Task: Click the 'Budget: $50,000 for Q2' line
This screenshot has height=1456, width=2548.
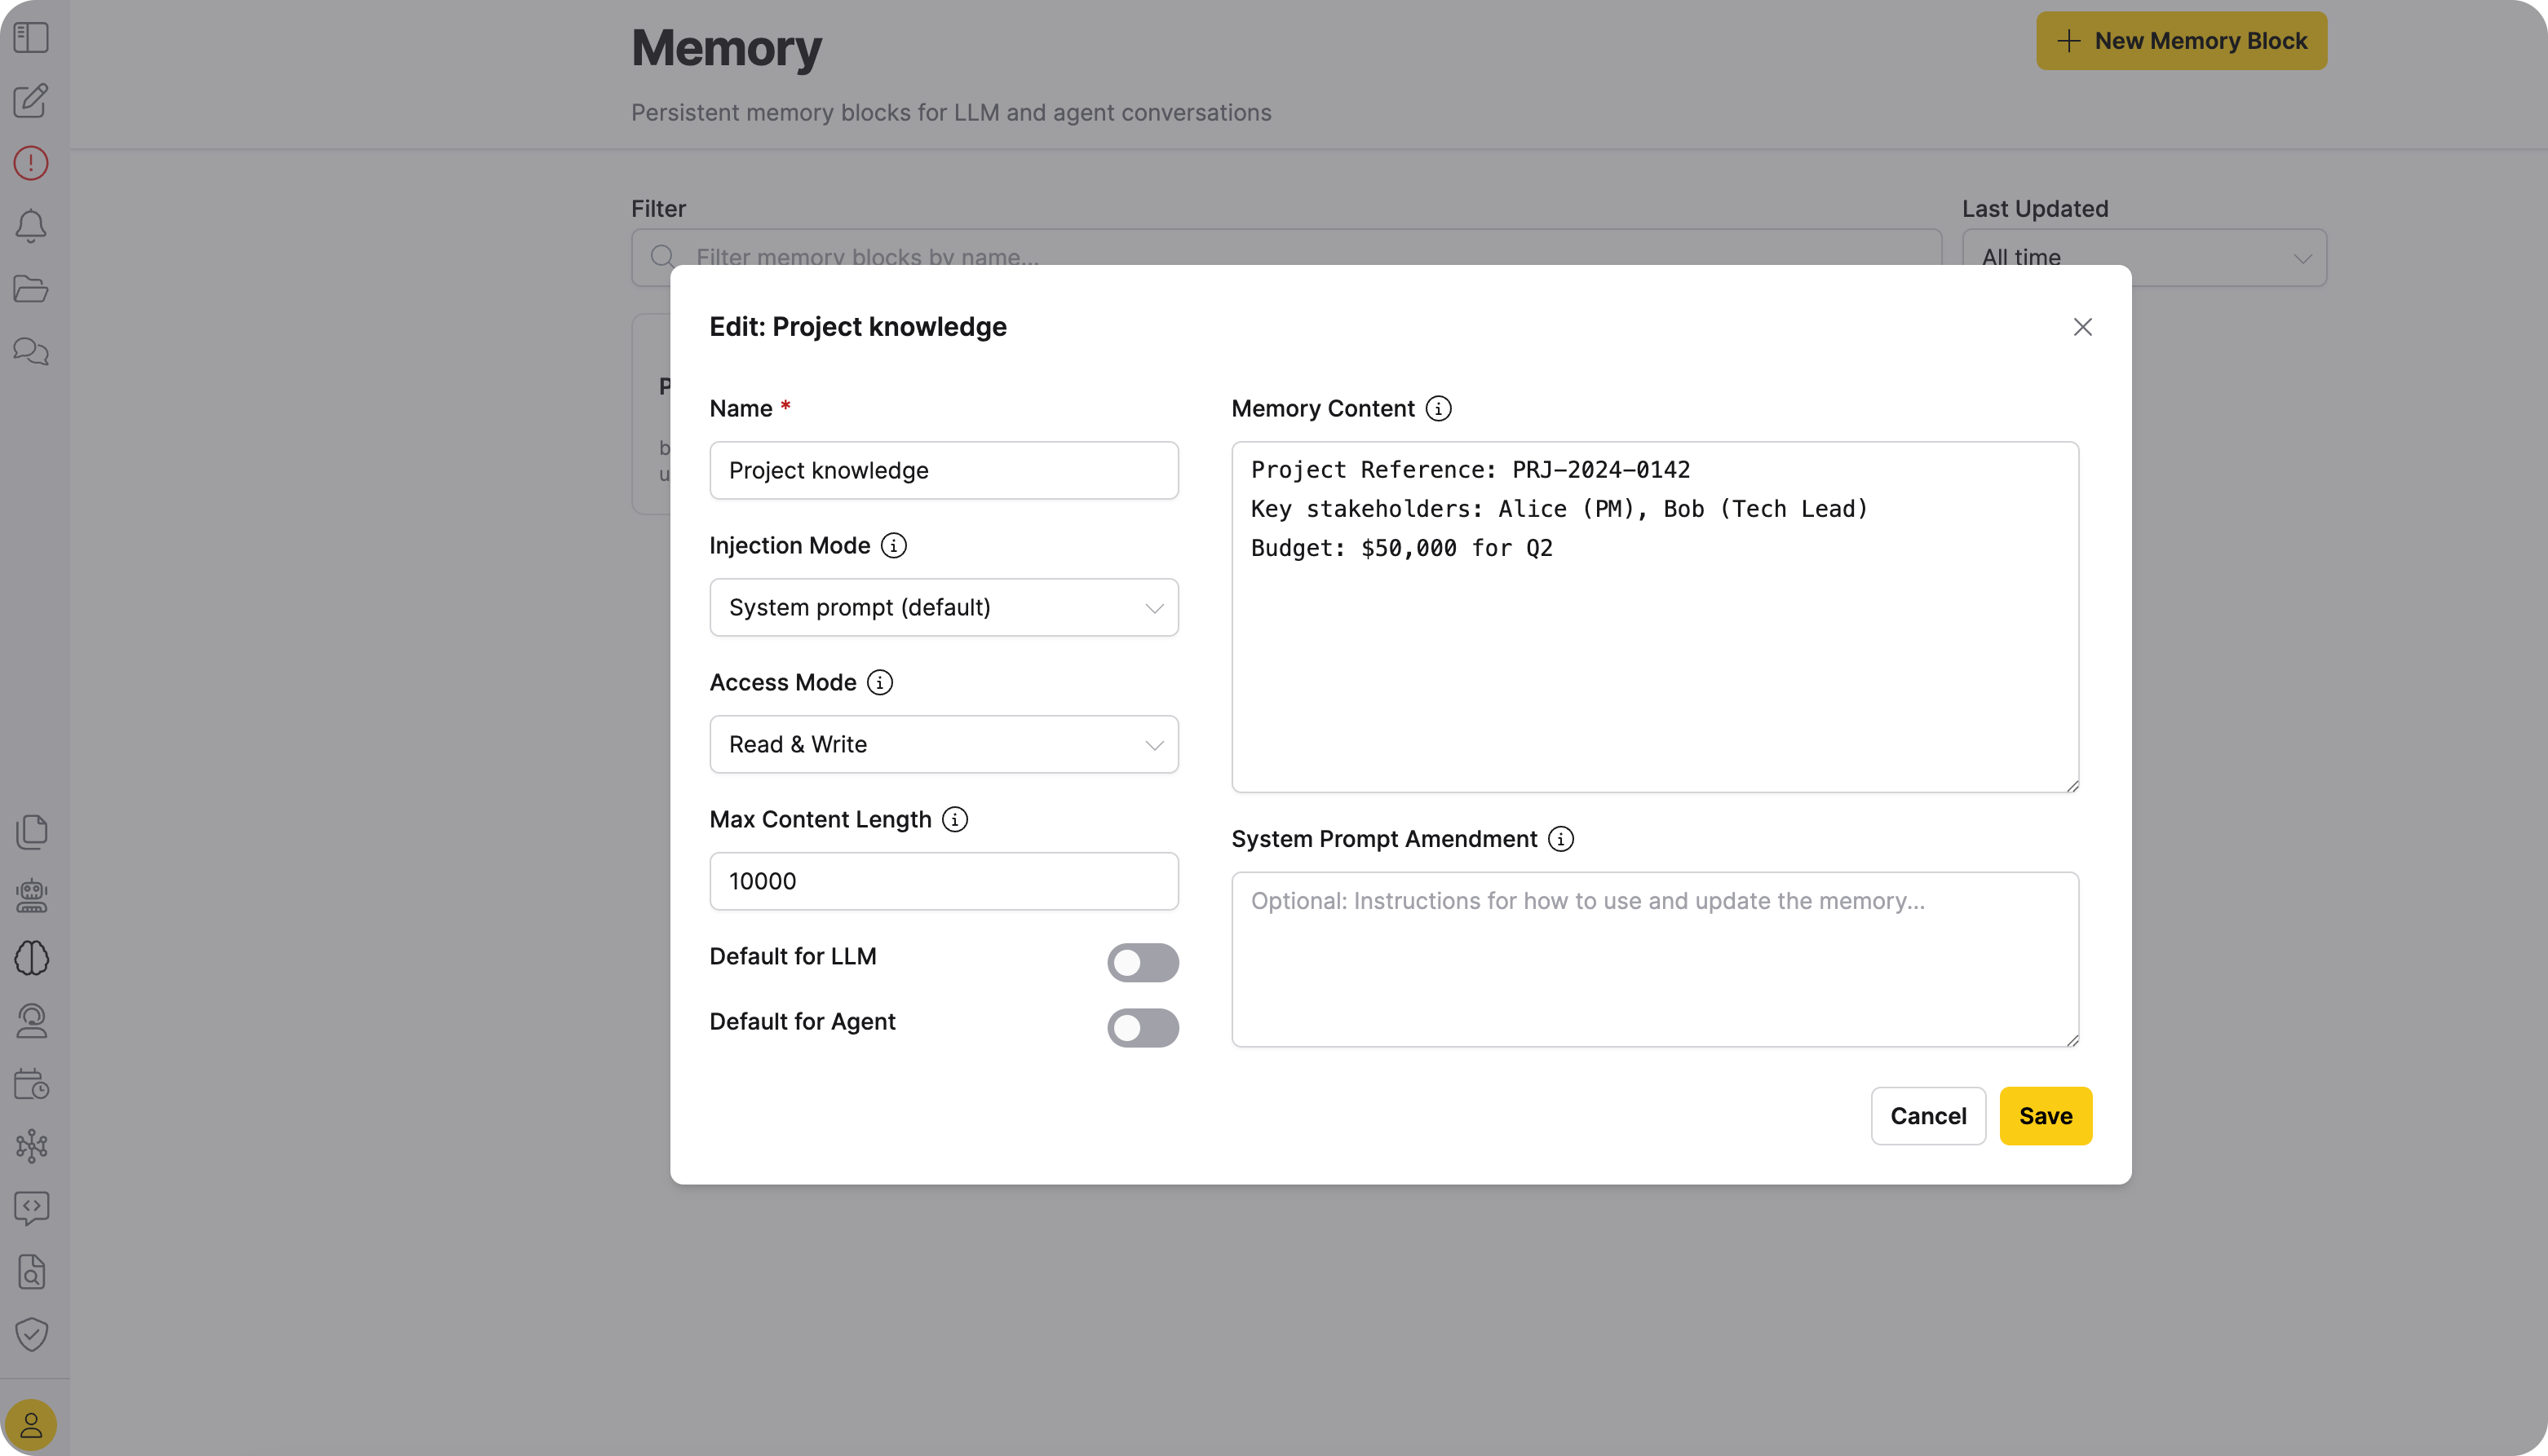Action: pyautogui.click(x=1401, y=548)
